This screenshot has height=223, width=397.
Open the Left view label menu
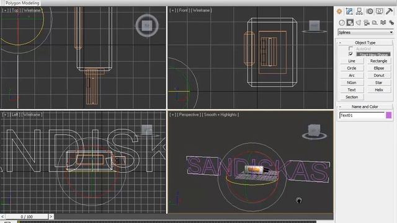15,115
